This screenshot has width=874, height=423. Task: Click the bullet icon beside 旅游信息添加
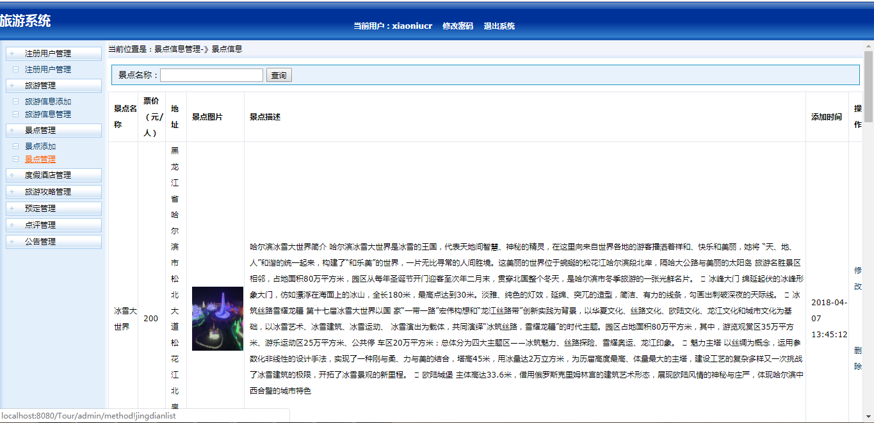click(15, 101)
